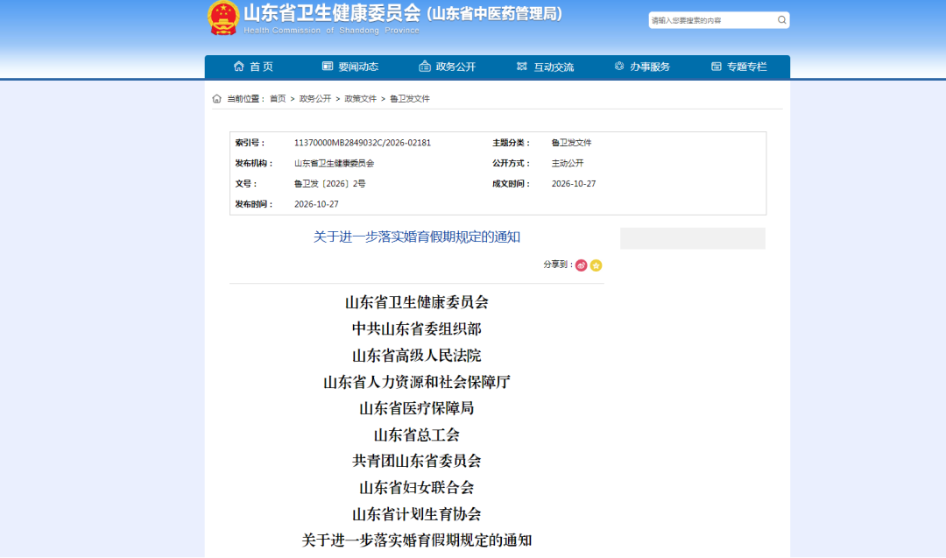Share to QQ Zone using the yellow star icon

pos(597,265)
